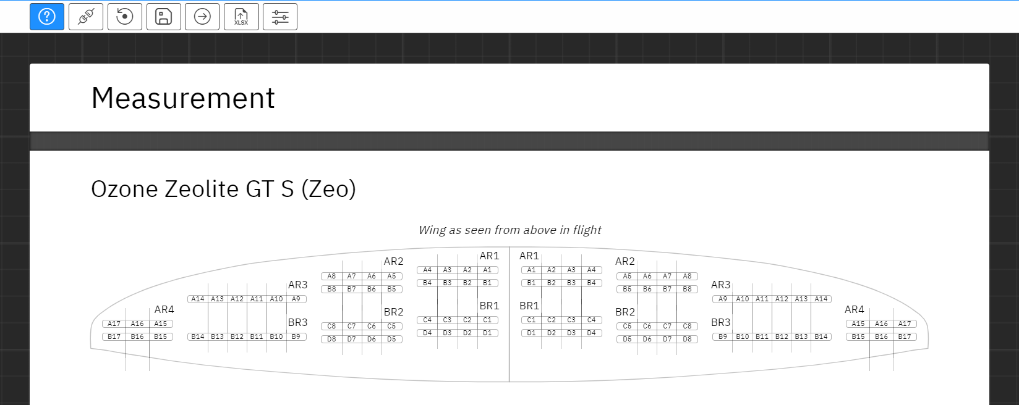Image resolution: width=1019 pixels, height=405 pixels.
Task: Select line A8 on the right wing half
Action: point(687,276)
